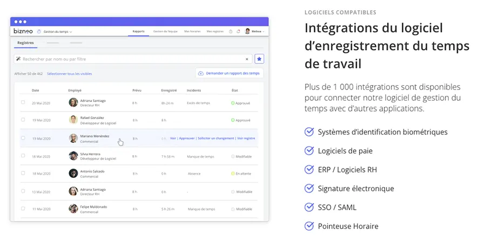
Task: Tick the checkbox for Rafael González row
Action: point(23,120)
